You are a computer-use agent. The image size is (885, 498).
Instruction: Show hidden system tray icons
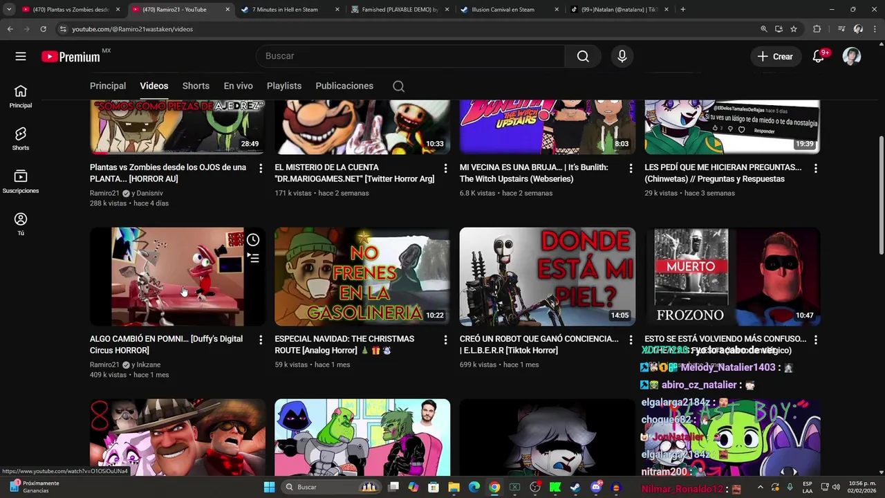click(x=760, y=487)
